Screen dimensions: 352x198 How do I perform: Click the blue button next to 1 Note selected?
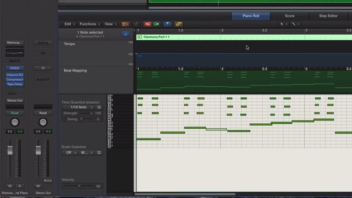click(x=125, y=34)
